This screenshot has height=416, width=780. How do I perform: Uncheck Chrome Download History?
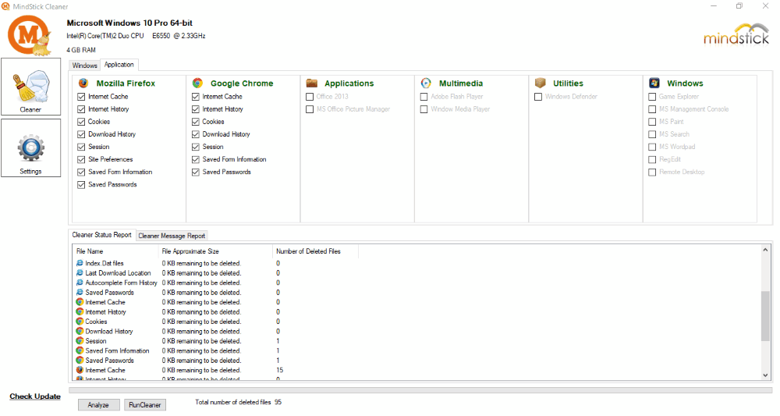pyautogui.click(x=196, y=134)
